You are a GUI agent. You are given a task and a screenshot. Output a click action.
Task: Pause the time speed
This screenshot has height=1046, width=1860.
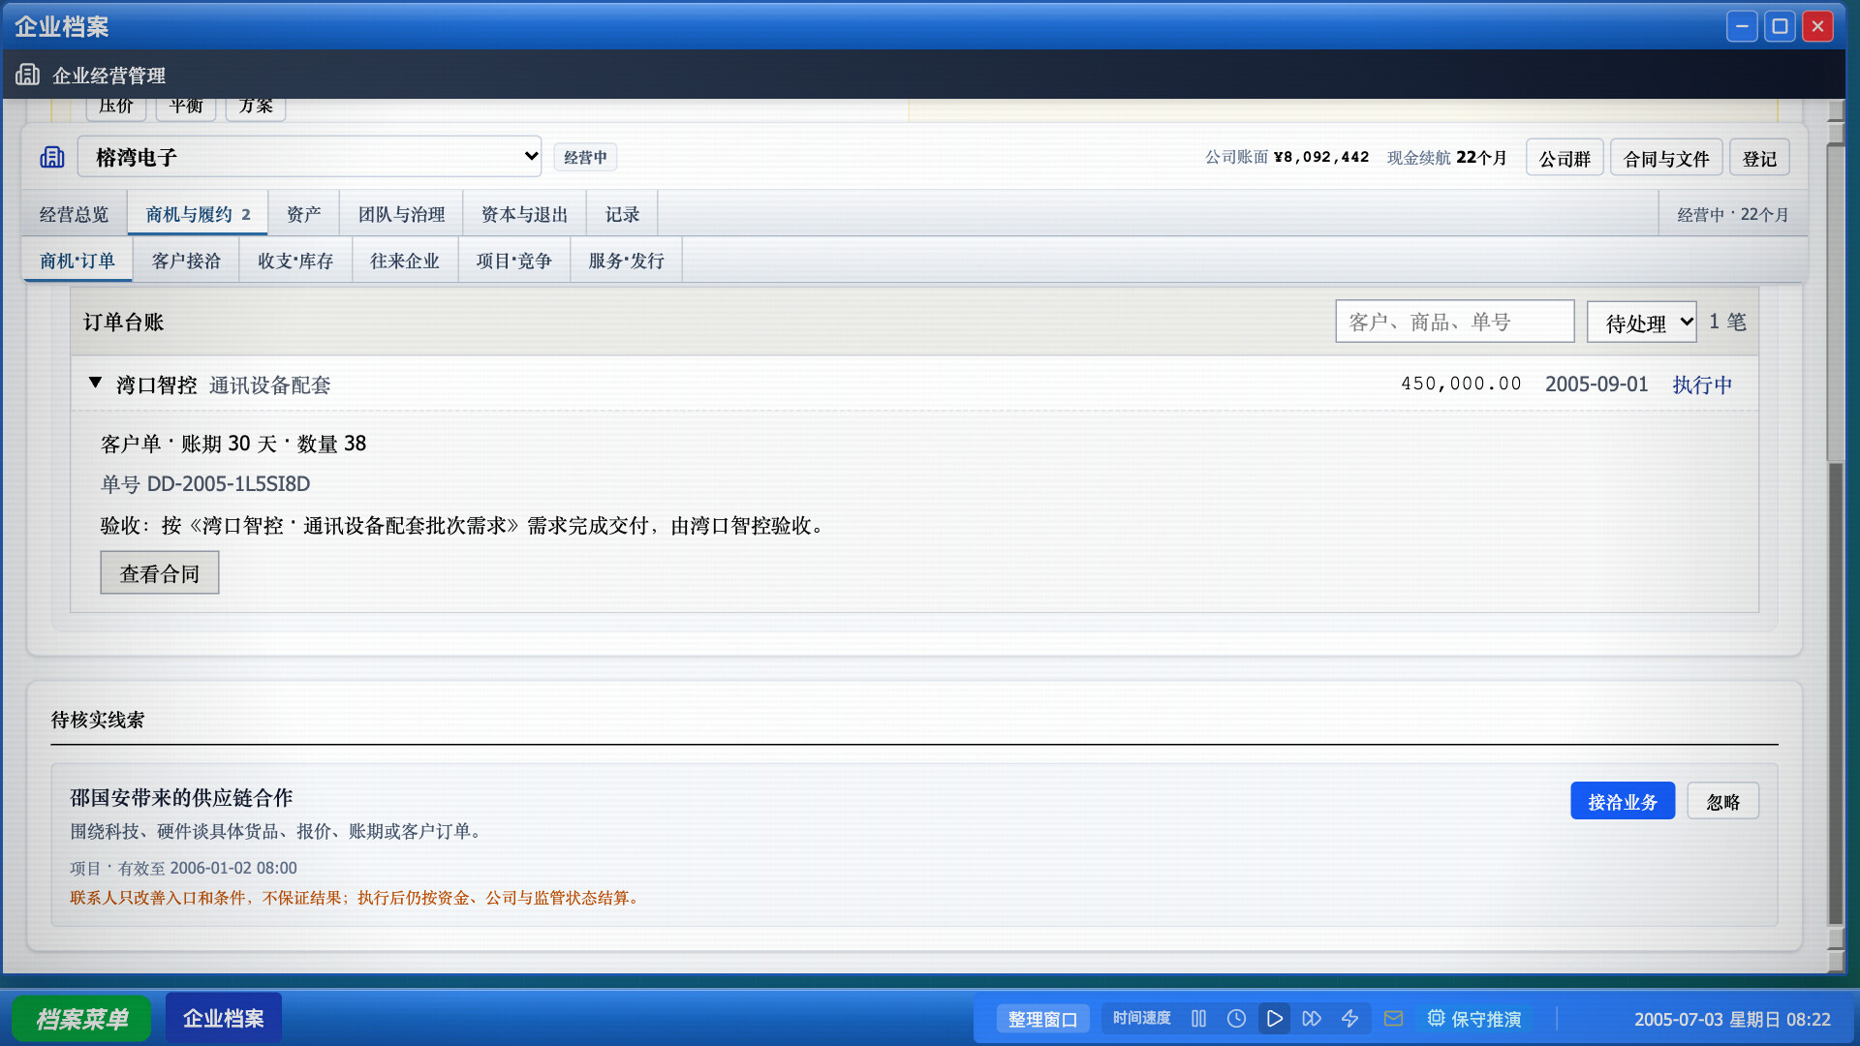(x=1198, y=1019)
